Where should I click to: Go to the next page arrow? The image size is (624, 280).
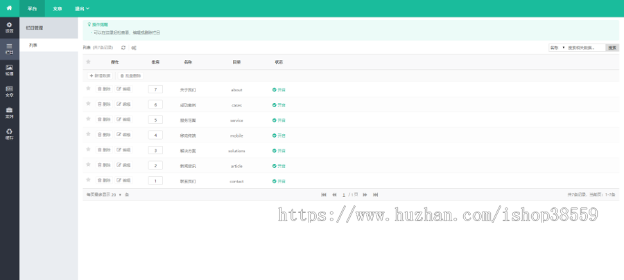(365, 195)
